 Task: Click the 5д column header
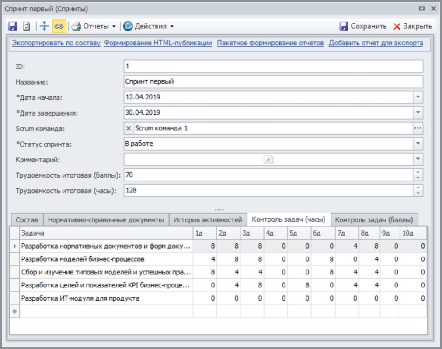point(299,233)
